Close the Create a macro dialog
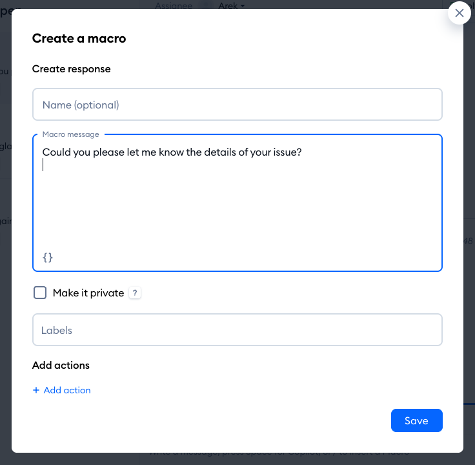The width and height of the screenshot is (475, 465). tap(459, 13)
